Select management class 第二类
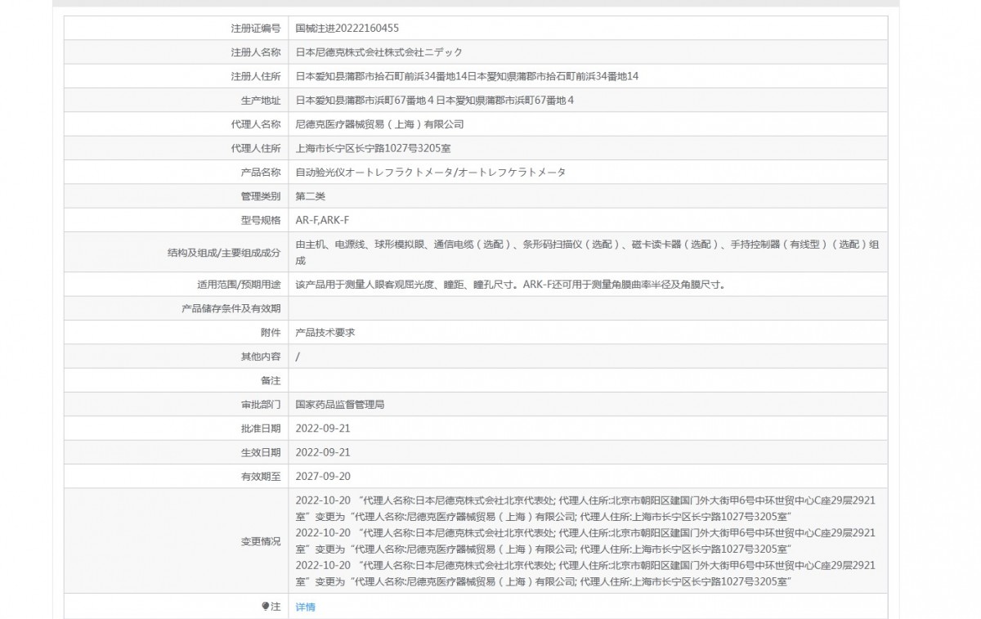 (310, 196)
